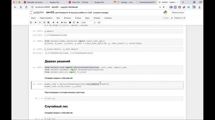The width and height of the screenshot is (215, 120).
Task: Save notebook with the floppy disk icon
Action: pos(31,22)
